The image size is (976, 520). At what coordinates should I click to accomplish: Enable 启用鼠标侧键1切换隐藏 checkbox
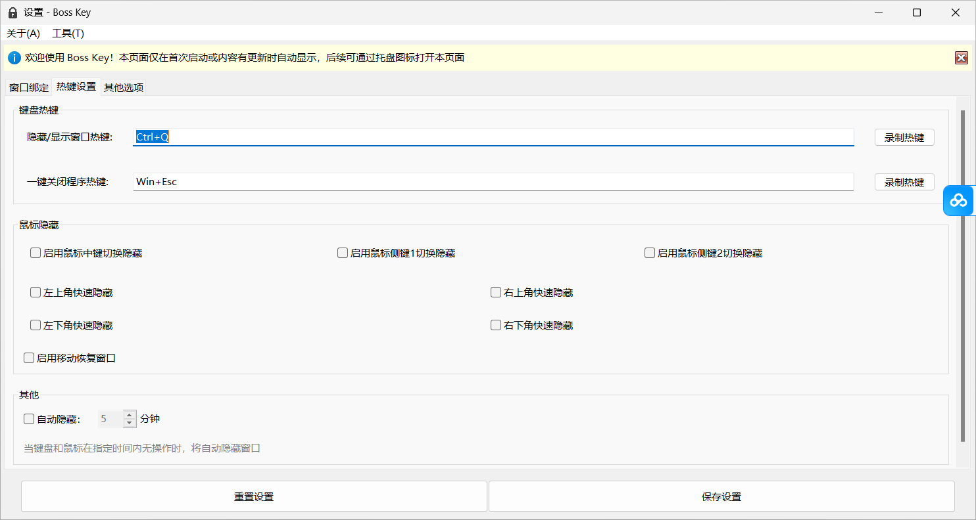click(x=343, y=253)
